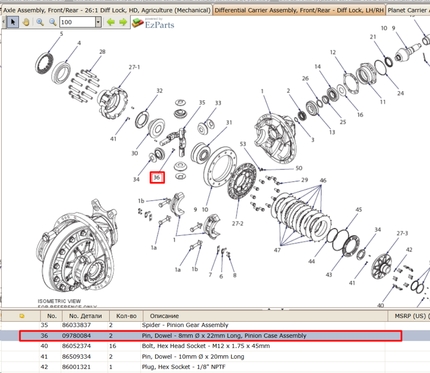Image resolution: width=430 pixels, height=373 pixels.
Task: Click quantity 16 in bolt row
Action: [112, 346]
